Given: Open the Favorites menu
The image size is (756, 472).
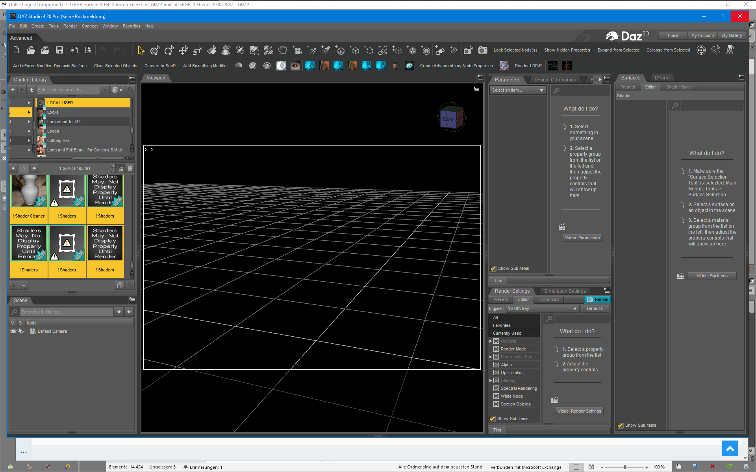Looking at the screenshot, I should click(132, 26).
